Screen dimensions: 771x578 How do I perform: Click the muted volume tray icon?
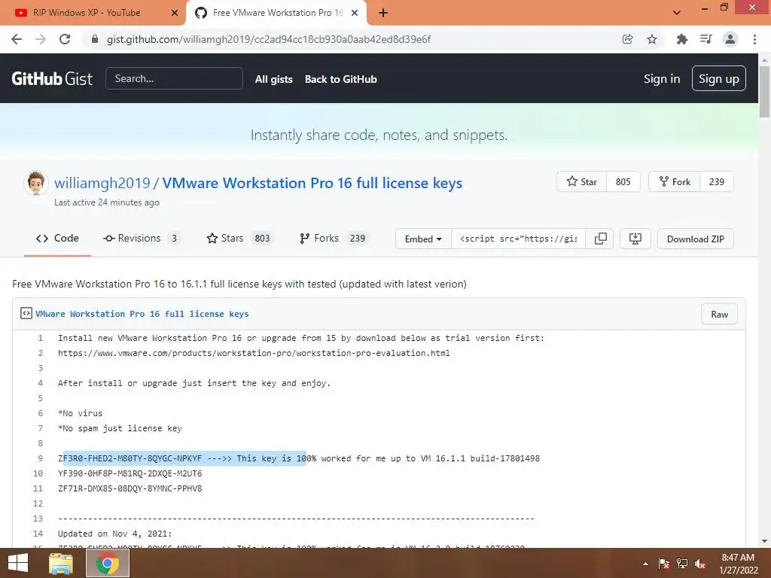[x=700, y=564]
